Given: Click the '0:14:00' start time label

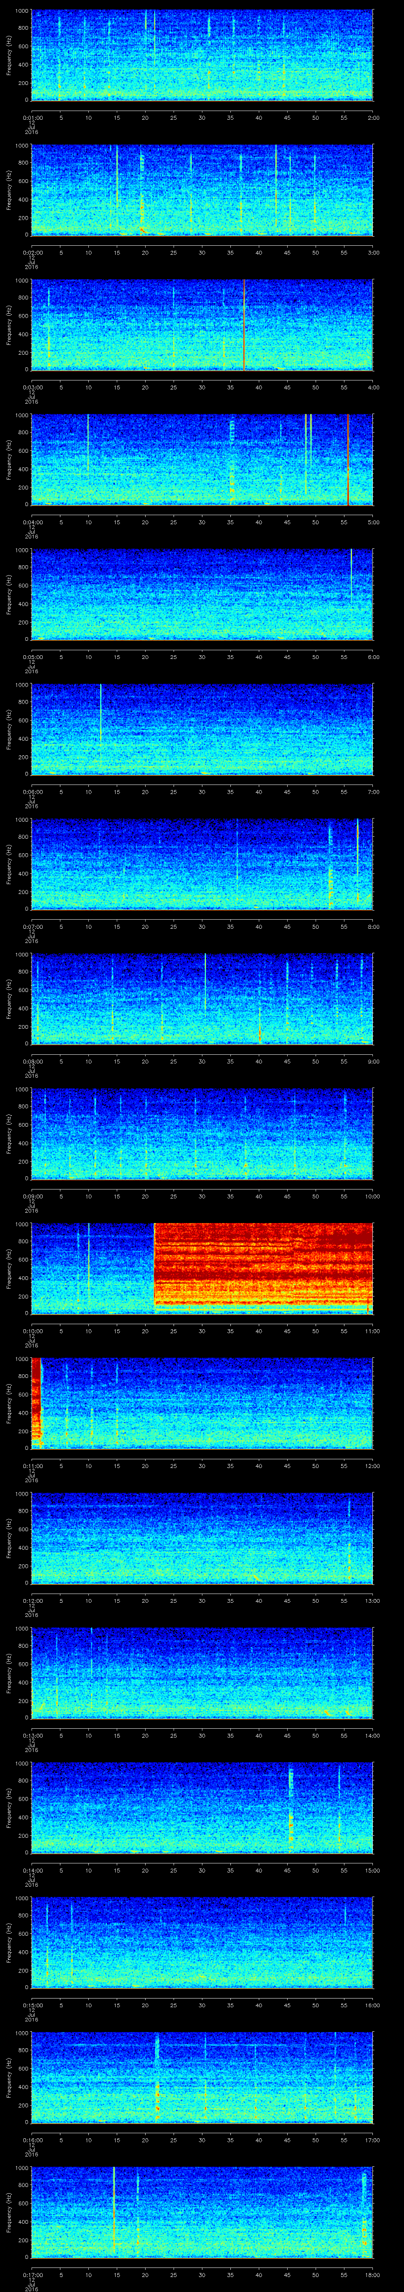Looking at the screenshot, I should (x=32, y=1870).
